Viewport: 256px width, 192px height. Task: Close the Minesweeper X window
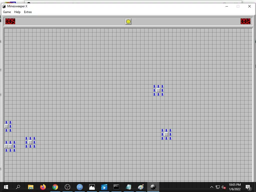(x=249, y=6)
